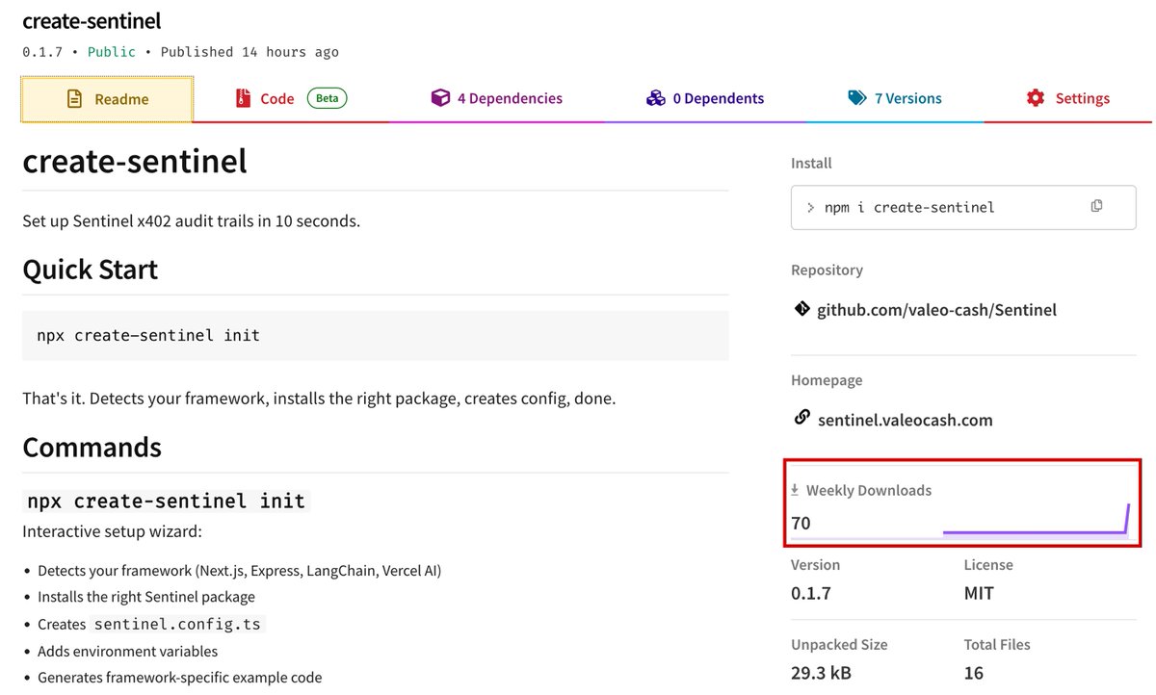Click the Dependencies cube icon
The width and height of the screenshot is (1156, 695).
click(x=440, y=98)
